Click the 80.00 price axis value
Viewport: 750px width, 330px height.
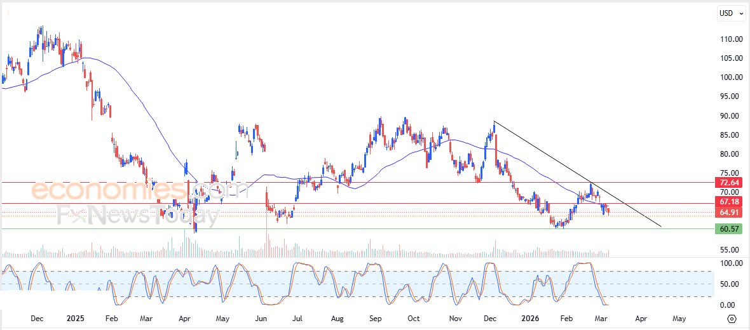(730, 154)
